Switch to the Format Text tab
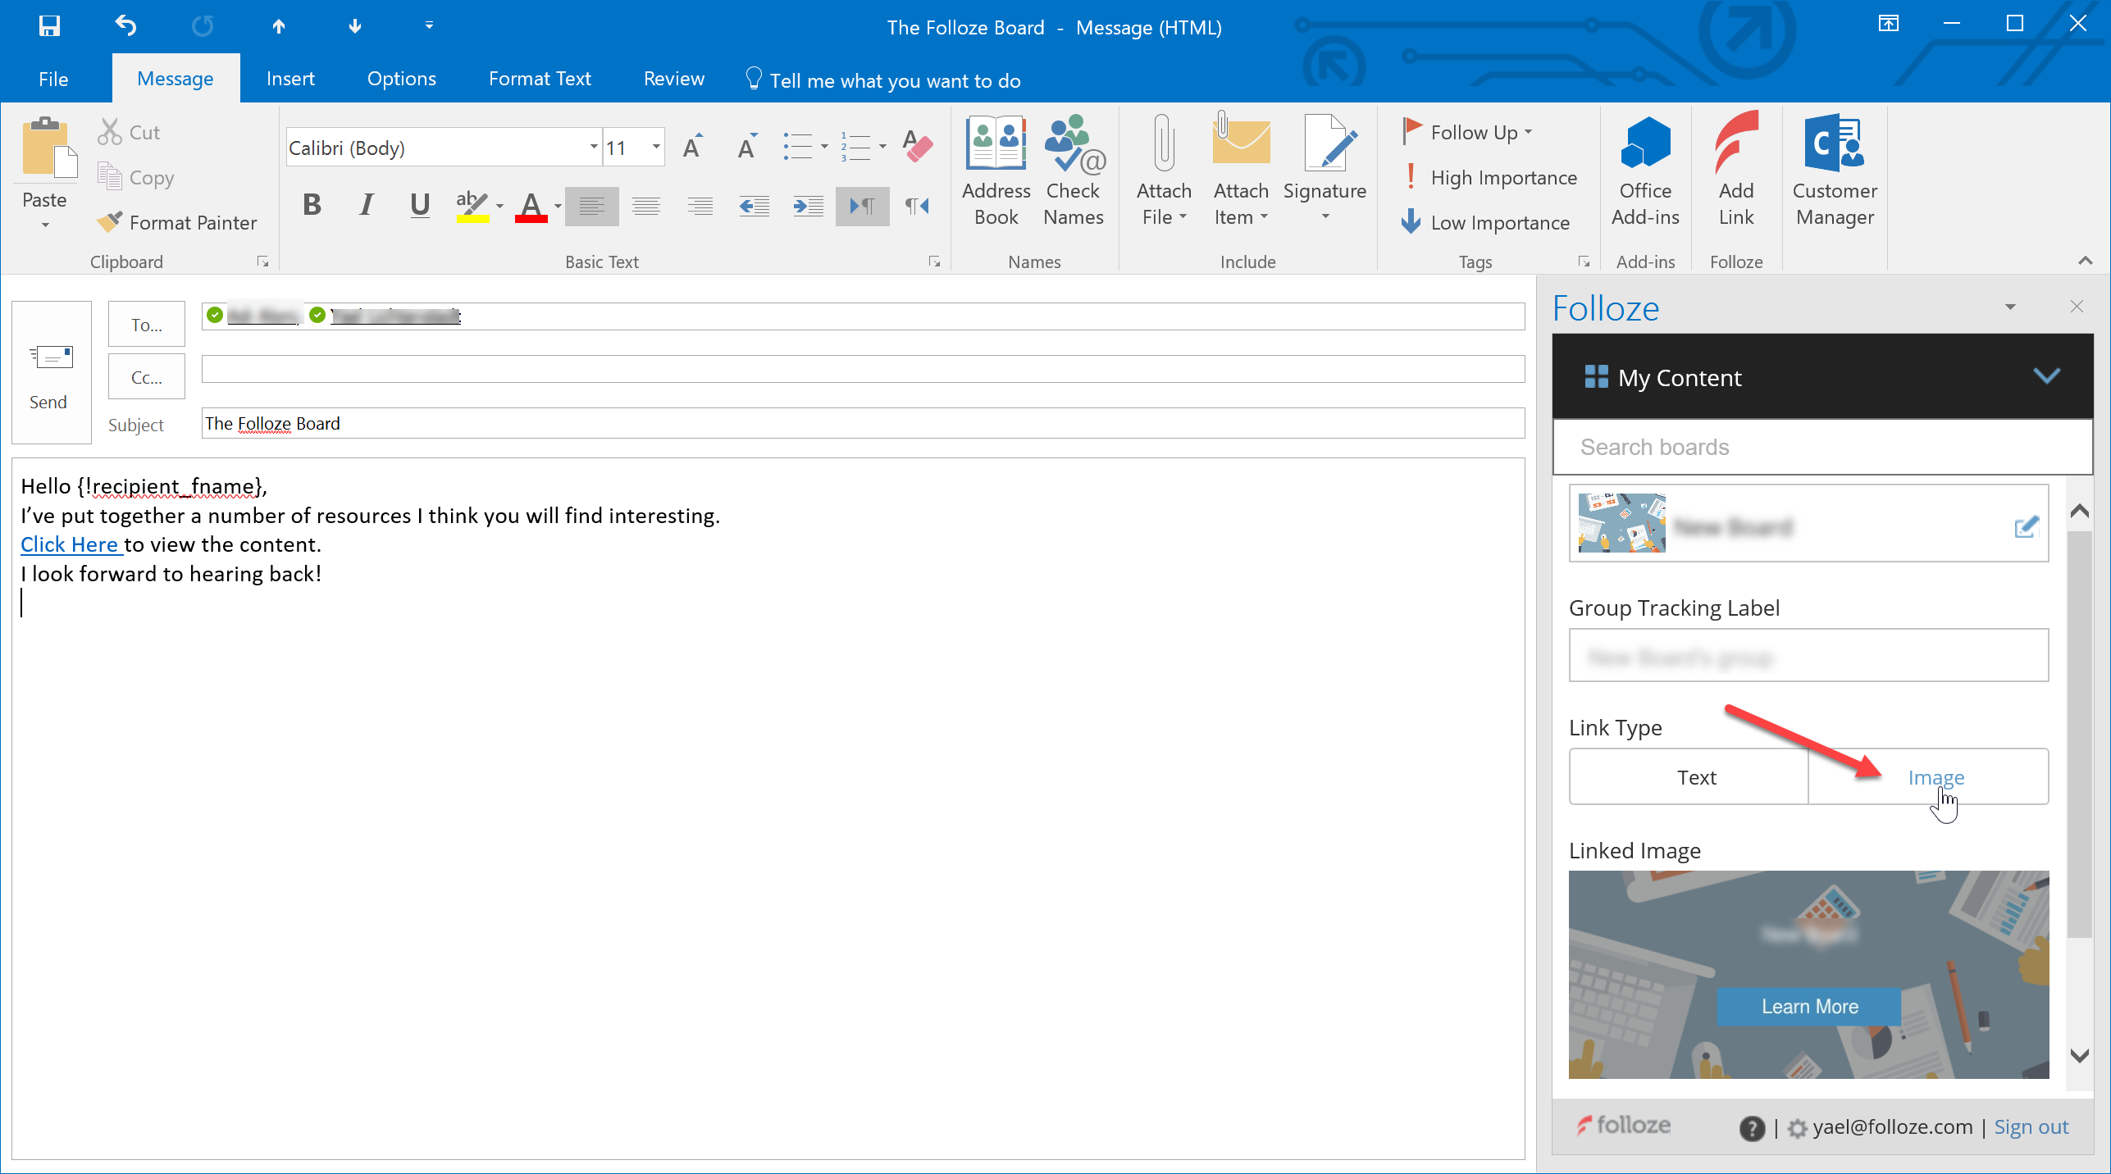 pos(539,78)
